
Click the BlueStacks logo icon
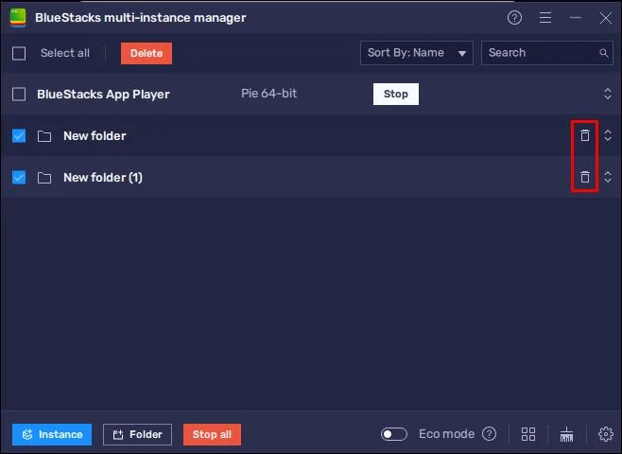pyautogui.click(x=18, y=18)
